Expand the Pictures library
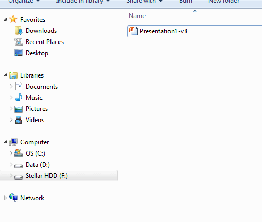262x222 pixels. (11, 108)
